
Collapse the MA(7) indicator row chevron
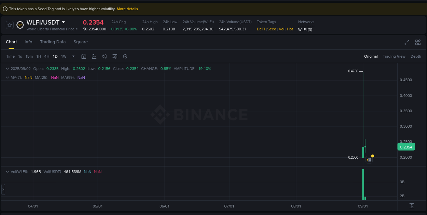(7, 77)
